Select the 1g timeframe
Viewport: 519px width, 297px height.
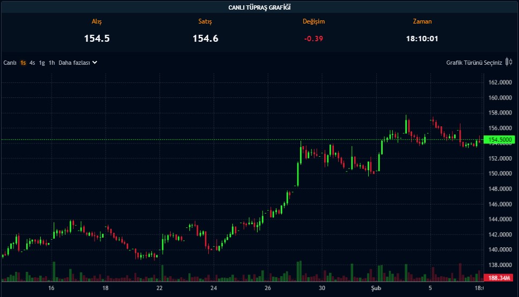click(42, 63)
